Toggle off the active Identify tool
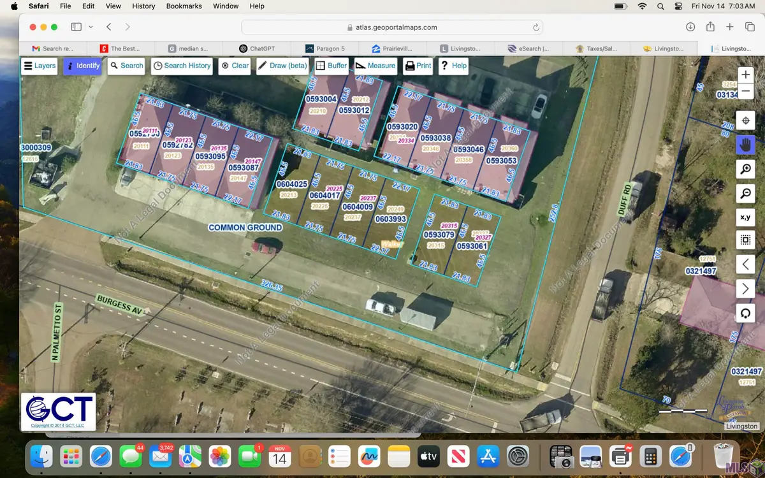Image resolution: width=765 pixels, height=478 pixels. 82,66
